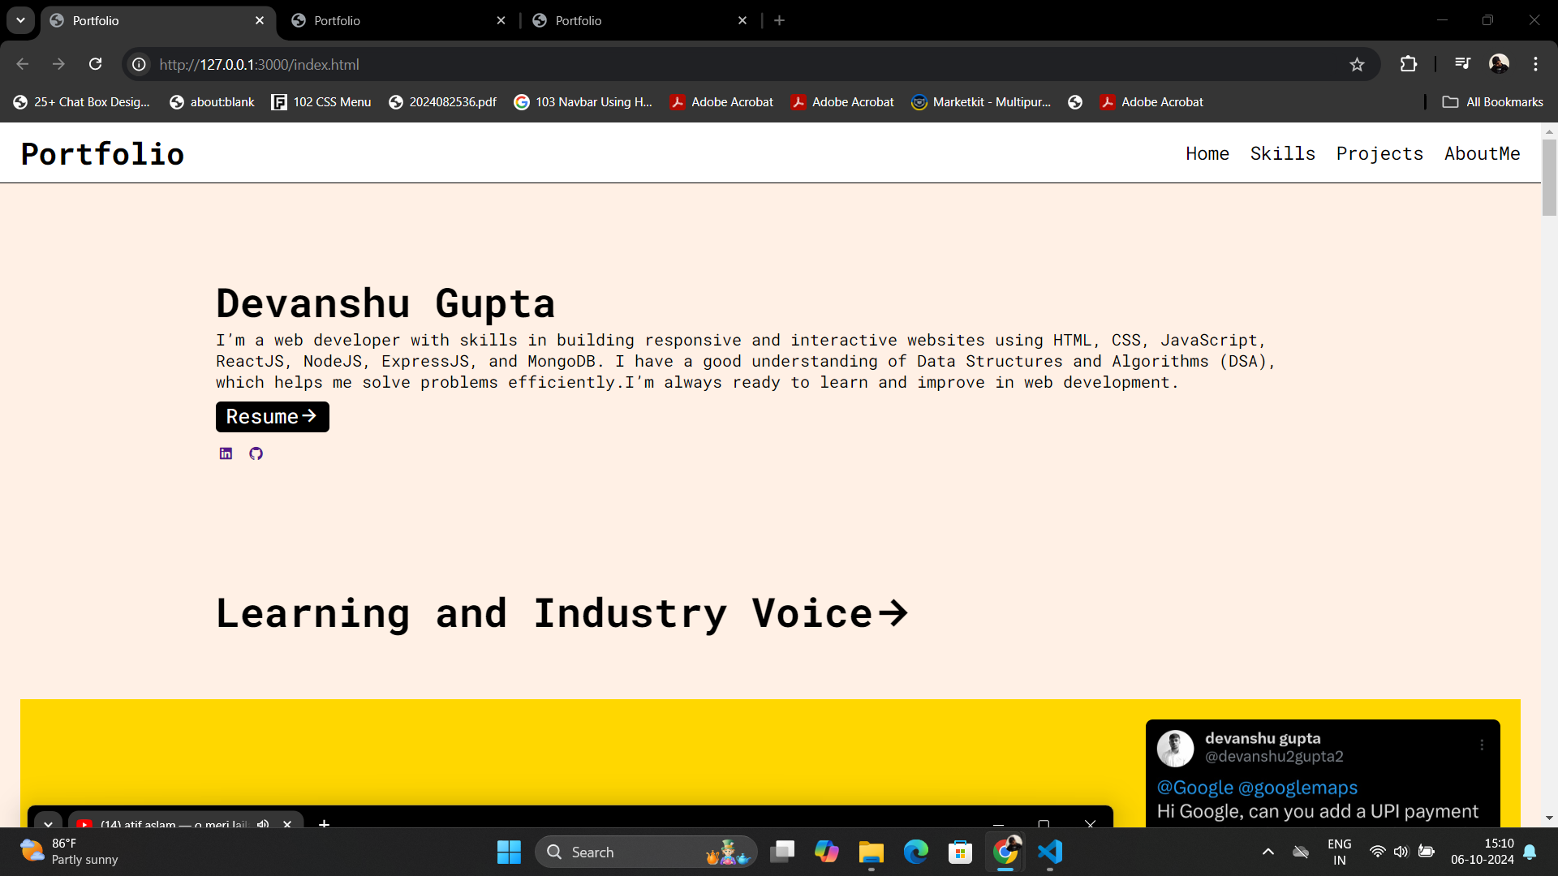The image size is (1558, 876).
Task: Click the browser extensions puzzle icon
Action: 1410,64
